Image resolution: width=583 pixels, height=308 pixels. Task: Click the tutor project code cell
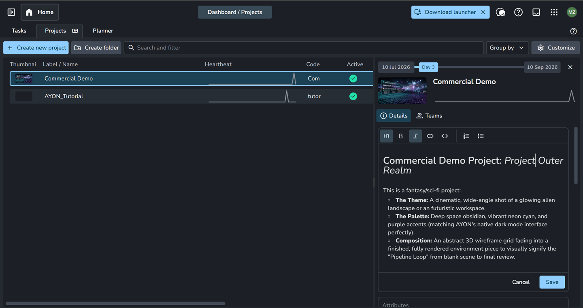(314, 96)
